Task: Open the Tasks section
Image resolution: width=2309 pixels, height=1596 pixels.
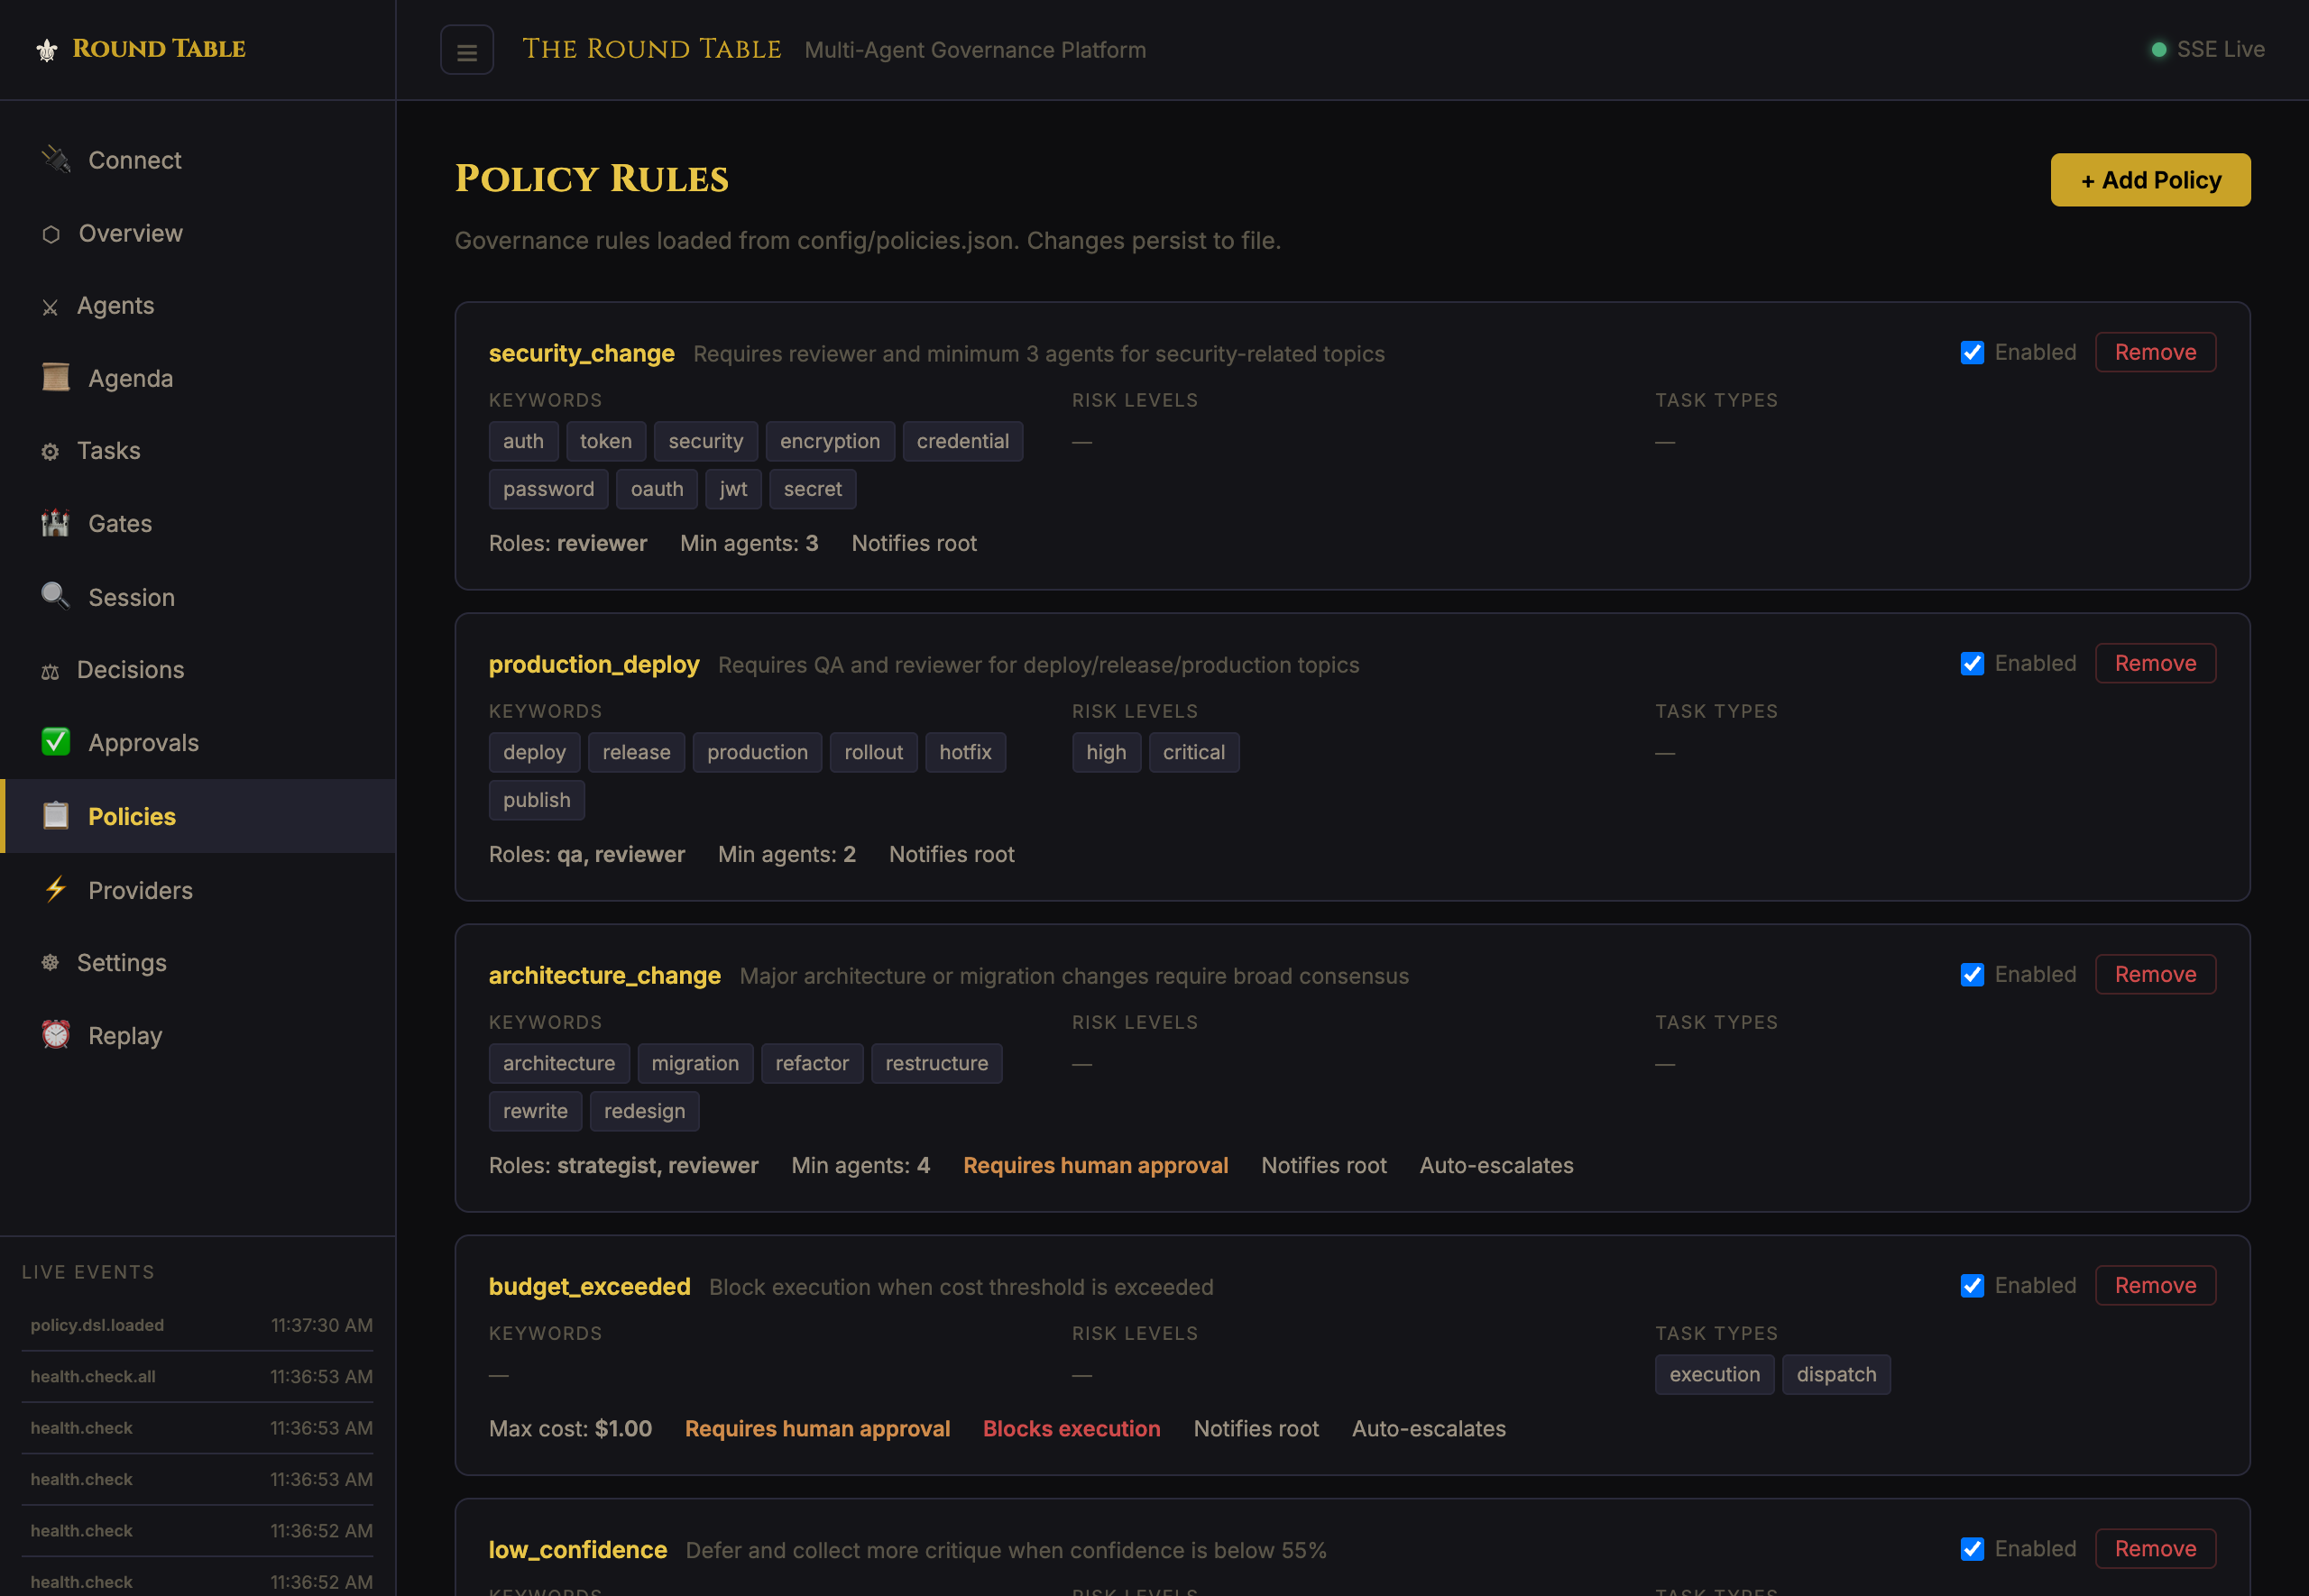Action: click(198, 451)
